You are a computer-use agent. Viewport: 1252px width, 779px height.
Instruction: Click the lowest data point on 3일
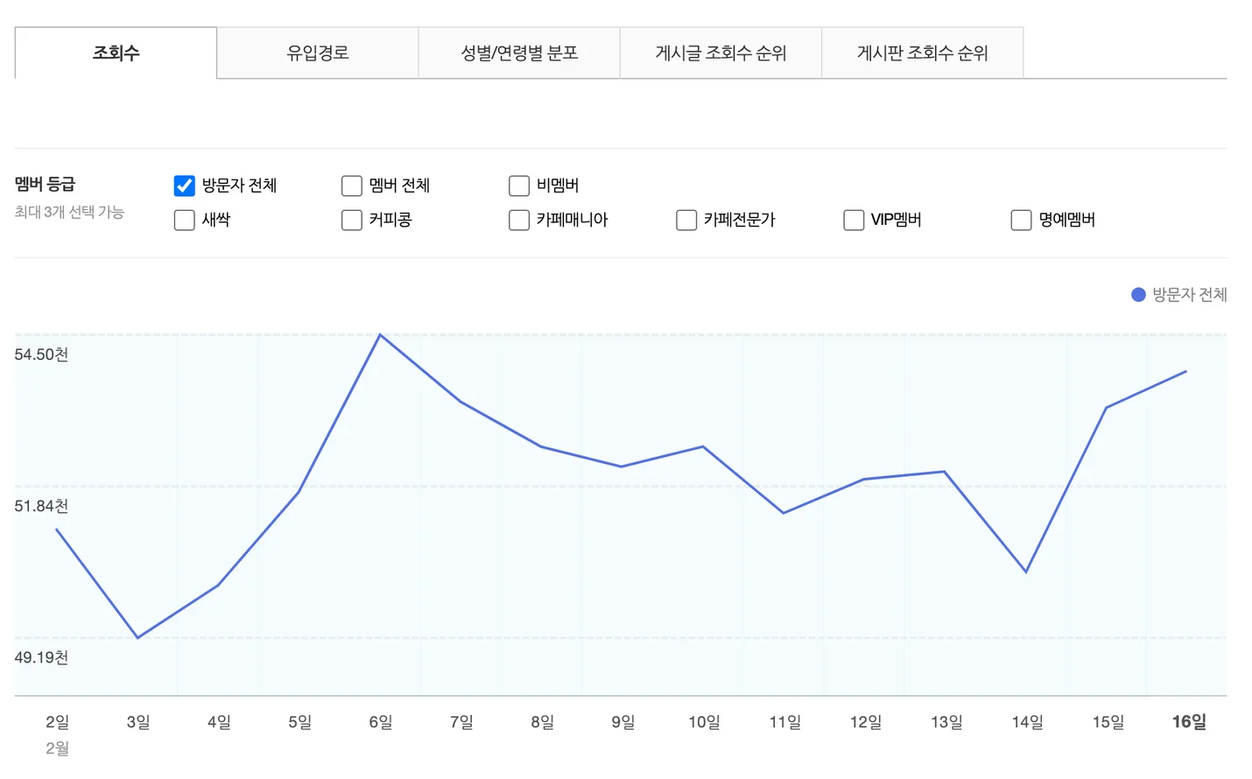137,637
